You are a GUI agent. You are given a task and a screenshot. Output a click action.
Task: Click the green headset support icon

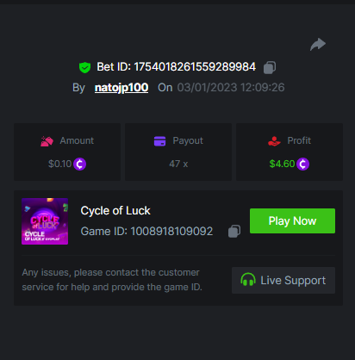248,280
